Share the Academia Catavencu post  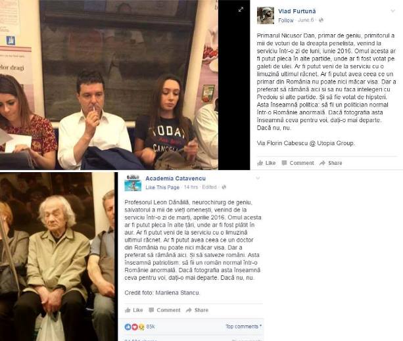click(197, 310)
